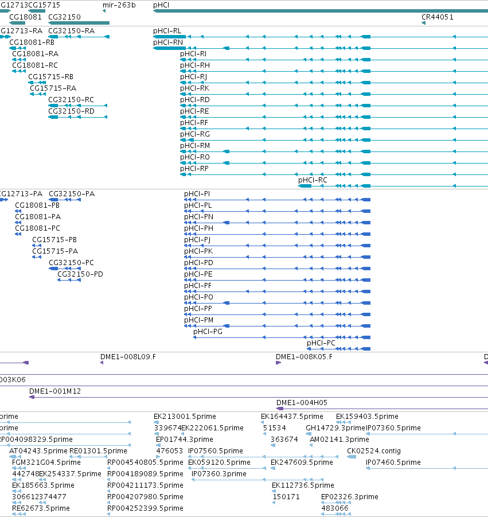
Task: Select the DME1-008K05.F clone label
Action: (304, 357)
